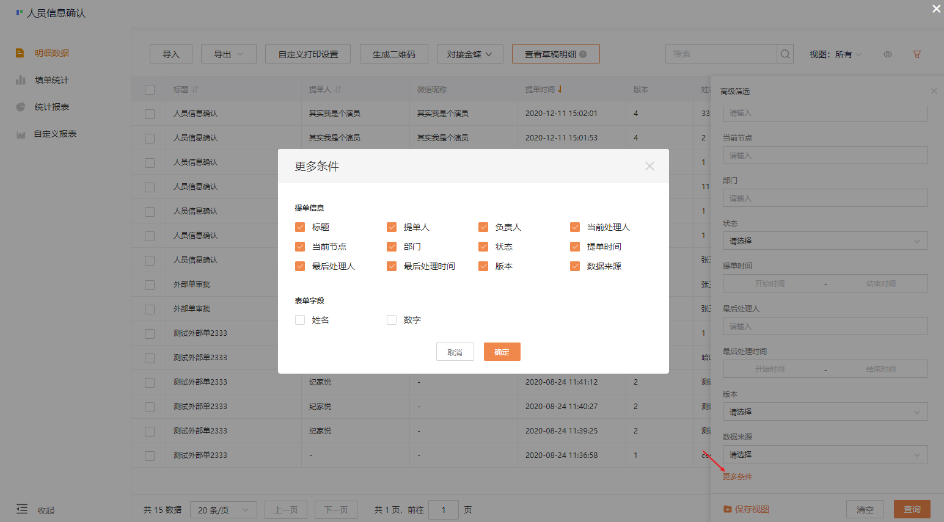Click the 更多条件 link
This screenshot has width=944, height=522.
click(737, 477)
